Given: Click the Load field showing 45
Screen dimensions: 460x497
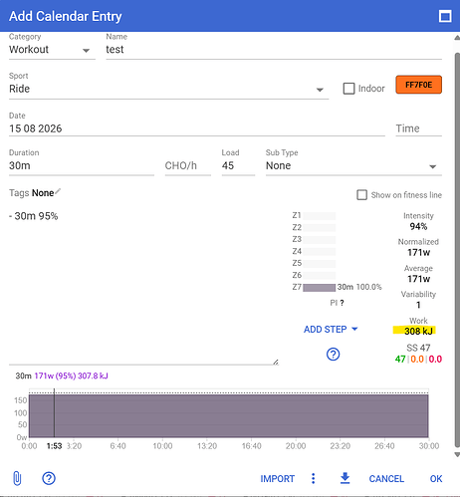Looking at the screenshot, I should point(238,165).
